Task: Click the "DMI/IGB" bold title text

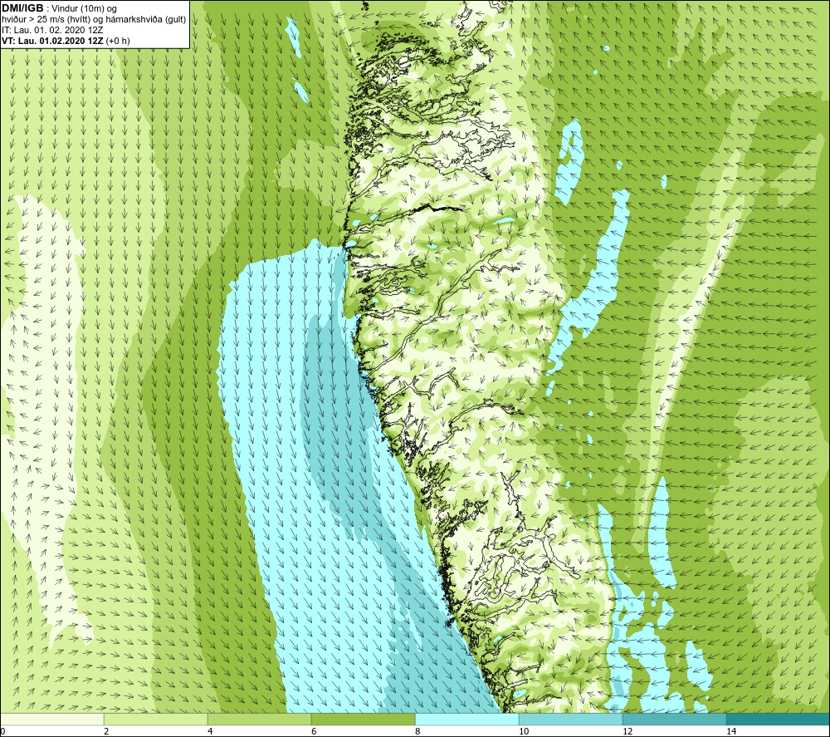Action: click(22, 8)
